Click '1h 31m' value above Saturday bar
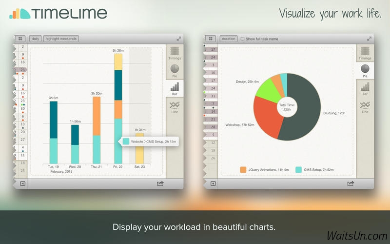Image resolution: width=390 pixels, height=244 pixels. coord(140,130)
